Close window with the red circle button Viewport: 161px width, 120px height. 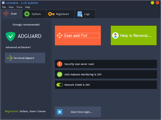(x=157, y=3)
